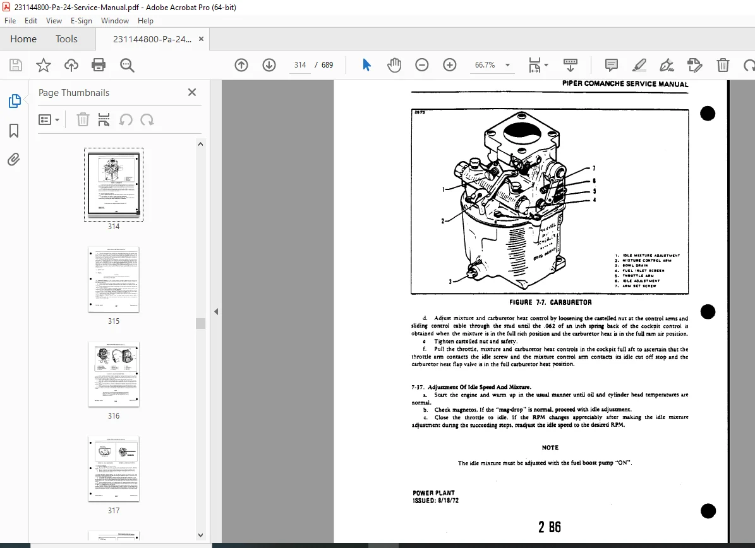Click the Save file icon
This screenshot has height=548, width=755.
click(16, 65)
